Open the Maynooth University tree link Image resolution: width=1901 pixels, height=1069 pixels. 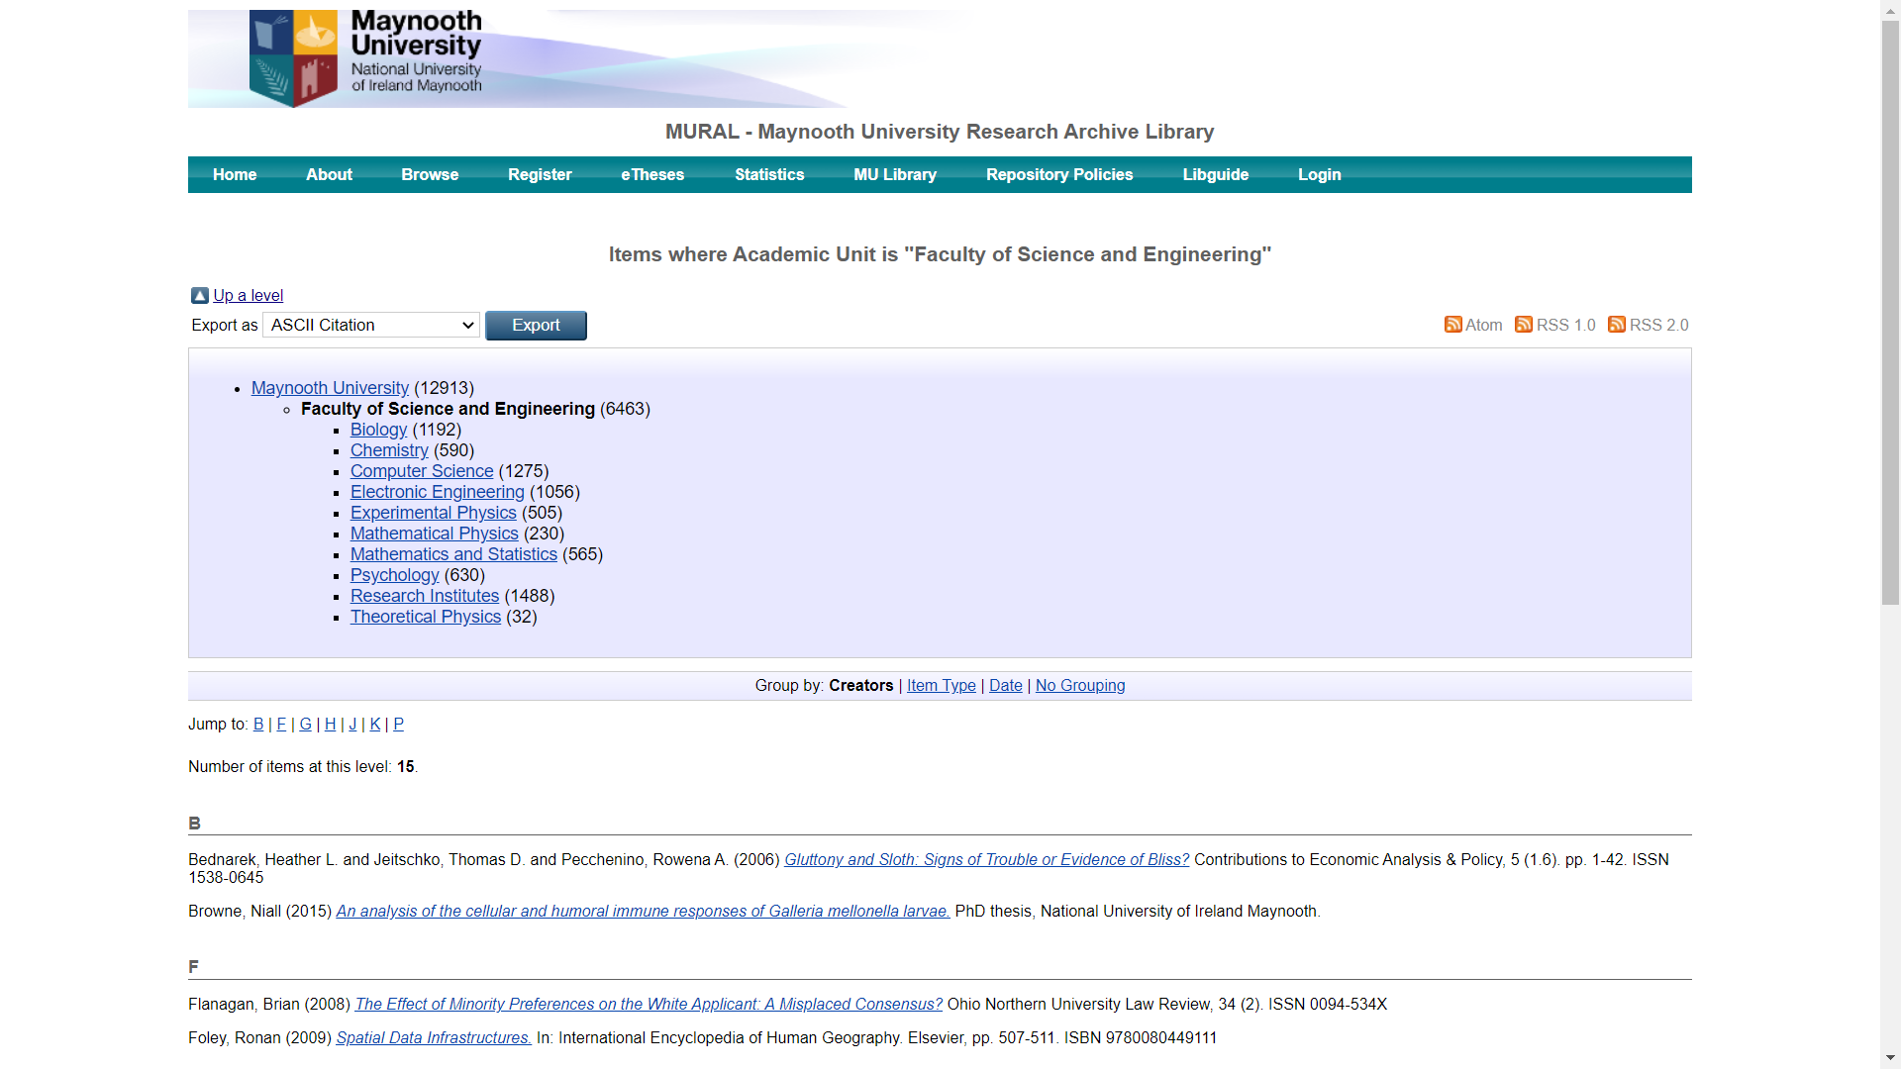tap(330, 388)
